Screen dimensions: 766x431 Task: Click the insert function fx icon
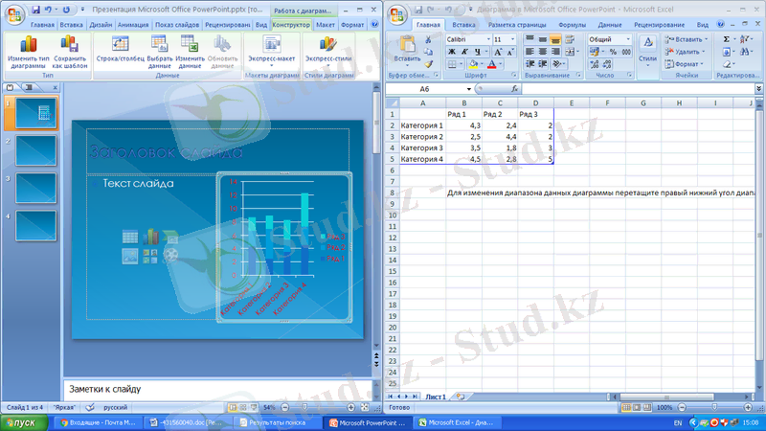514,88
